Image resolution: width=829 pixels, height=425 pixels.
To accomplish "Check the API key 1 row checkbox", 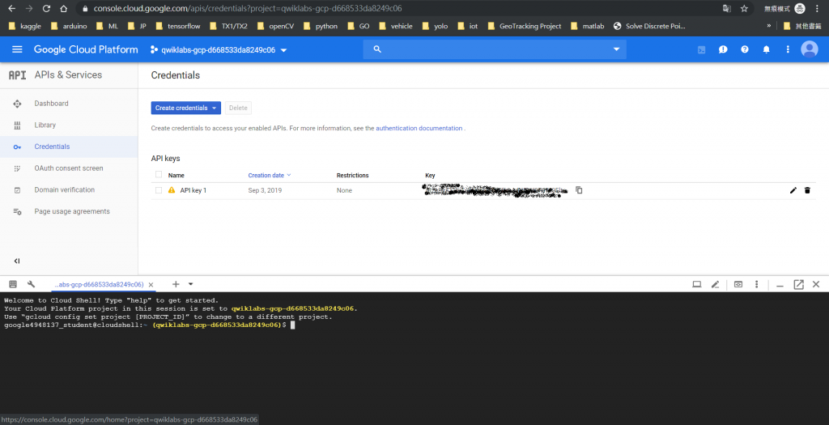I will [159, 190].
